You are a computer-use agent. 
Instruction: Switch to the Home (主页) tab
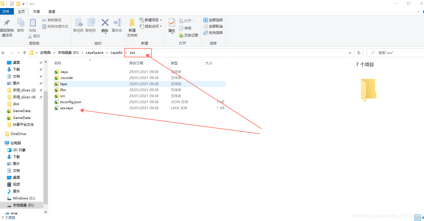pyautogui.click(x=21, y=12)
